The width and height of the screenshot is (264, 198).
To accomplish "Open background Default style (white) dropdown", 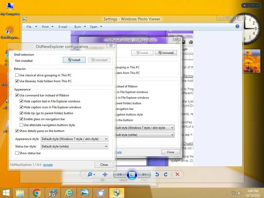I will (x=145, y=135).
